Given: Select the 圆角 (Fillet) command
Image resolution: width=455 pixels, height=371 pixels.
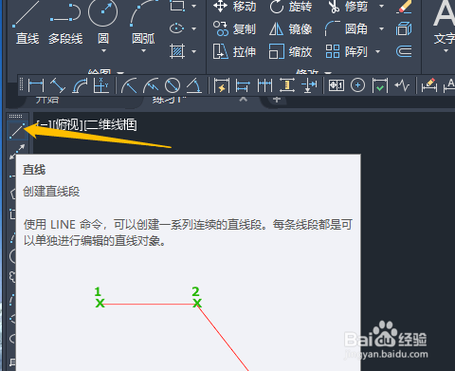Looking at the screenshot, I should click(x=346, y=28).
